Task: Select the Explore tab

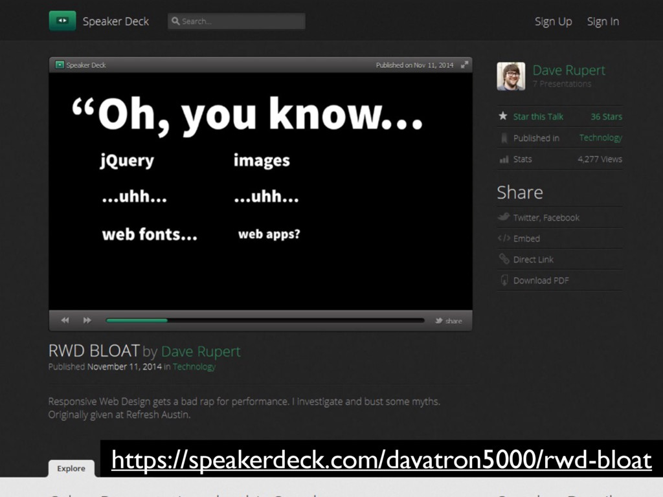Action: tap(71, 469)
